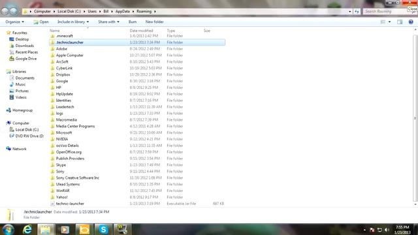Screen dimensions: 418x235
Task: Open Local Disk (C:) in navigation pane
Action: click(x=24, y=129)
